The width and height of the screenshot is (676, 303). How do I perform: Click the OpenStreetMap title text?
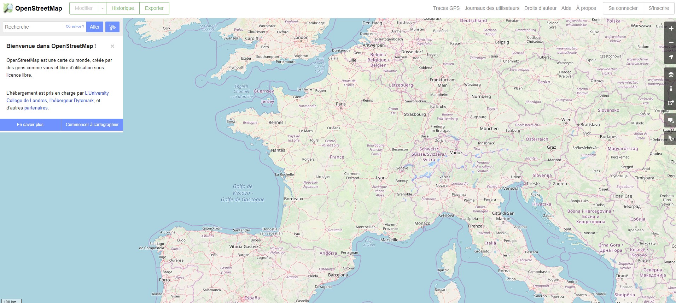pos(39,8)
